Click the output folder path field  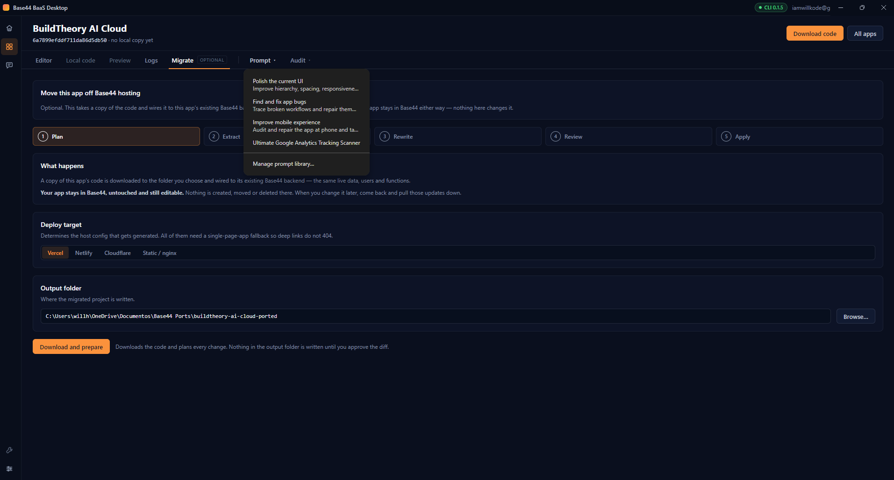[x=436, y=316]
